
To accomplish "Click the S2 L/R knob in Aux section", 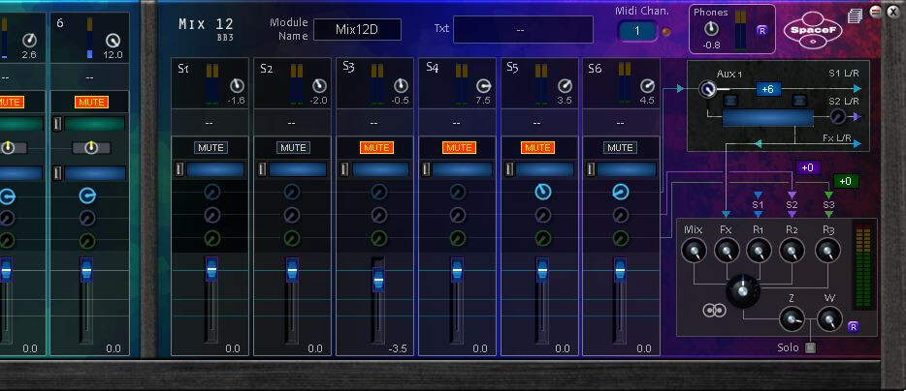I will pos(837,116).
